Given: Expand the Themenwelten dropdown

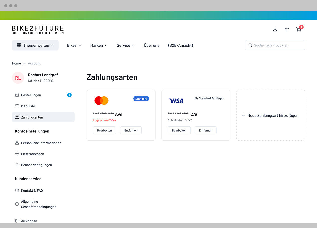Looking at the screenshot, I should point(35,45).
